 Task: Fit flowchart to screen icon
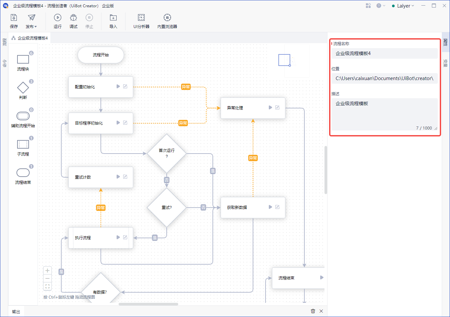tap(47, 286)
